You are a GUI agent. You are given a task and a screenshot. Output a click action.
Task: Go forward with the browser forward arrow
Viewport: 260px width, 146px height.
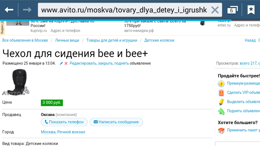coord(27,10)
